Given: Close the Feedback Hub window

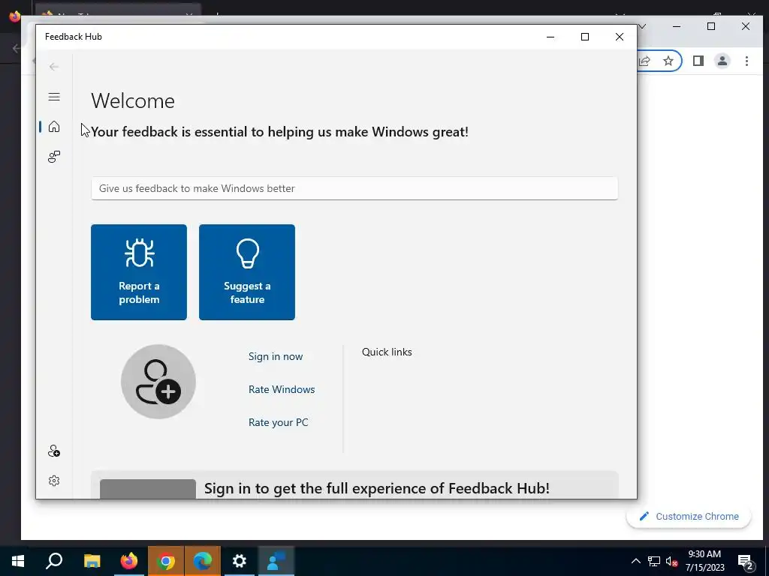Looking at the screenshot, I should pyautogui.click(x=620, y=37).
